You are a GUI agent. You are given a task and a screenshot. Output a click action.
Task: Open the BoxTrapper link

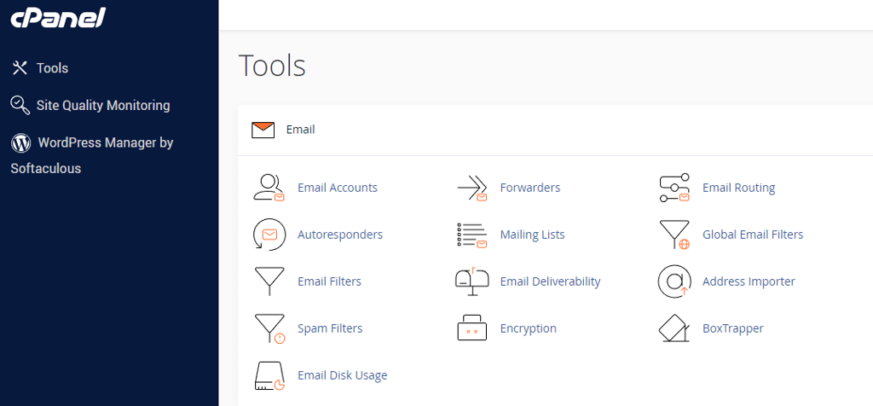click(732, 328)
